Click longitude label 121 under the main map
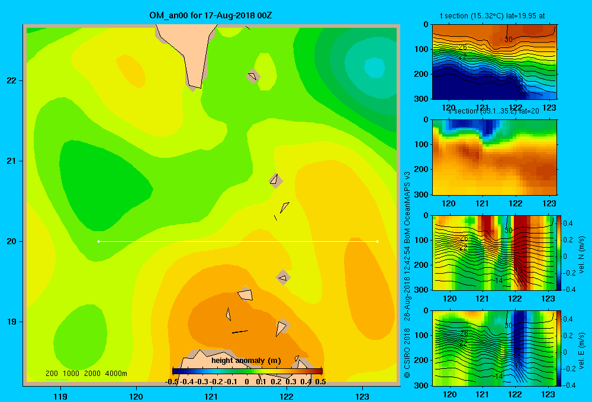This screenshot has height=402, width=592. tap(211, 396)
